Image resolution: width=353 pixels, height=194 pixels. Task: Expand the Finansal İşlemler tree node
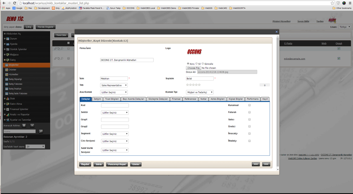[x=4, y=109]
